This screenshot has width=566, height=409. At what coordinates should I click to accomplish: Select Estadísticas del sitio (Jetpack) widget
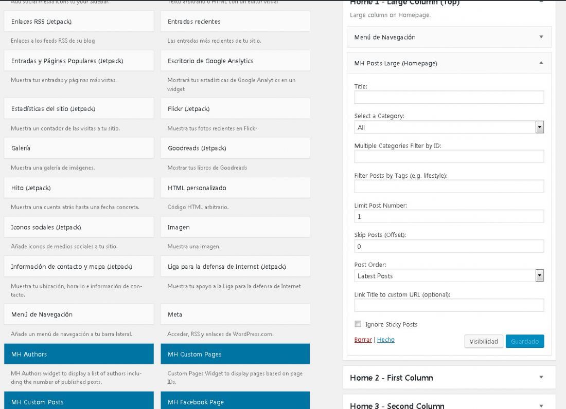tap(79, 108)
